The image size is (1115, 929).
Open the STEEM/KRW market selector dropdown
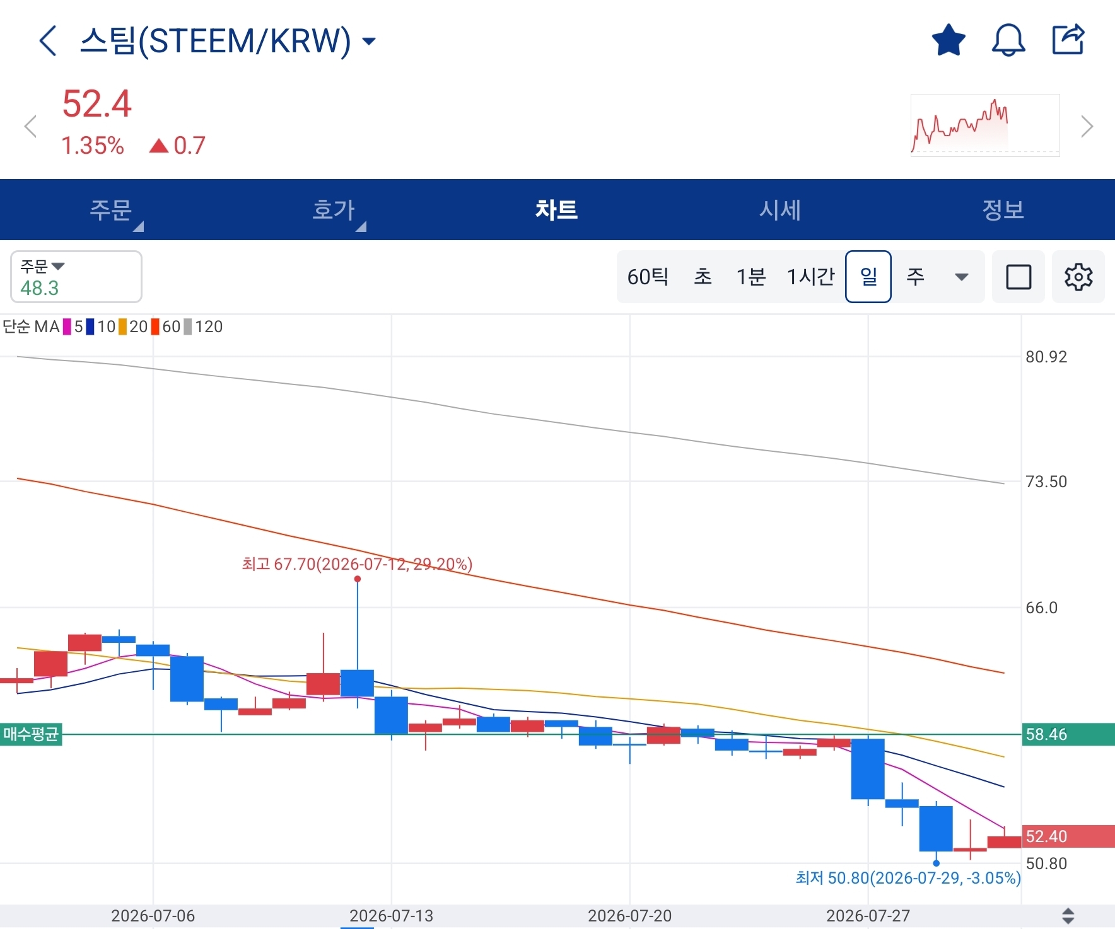tap(228, 41)
